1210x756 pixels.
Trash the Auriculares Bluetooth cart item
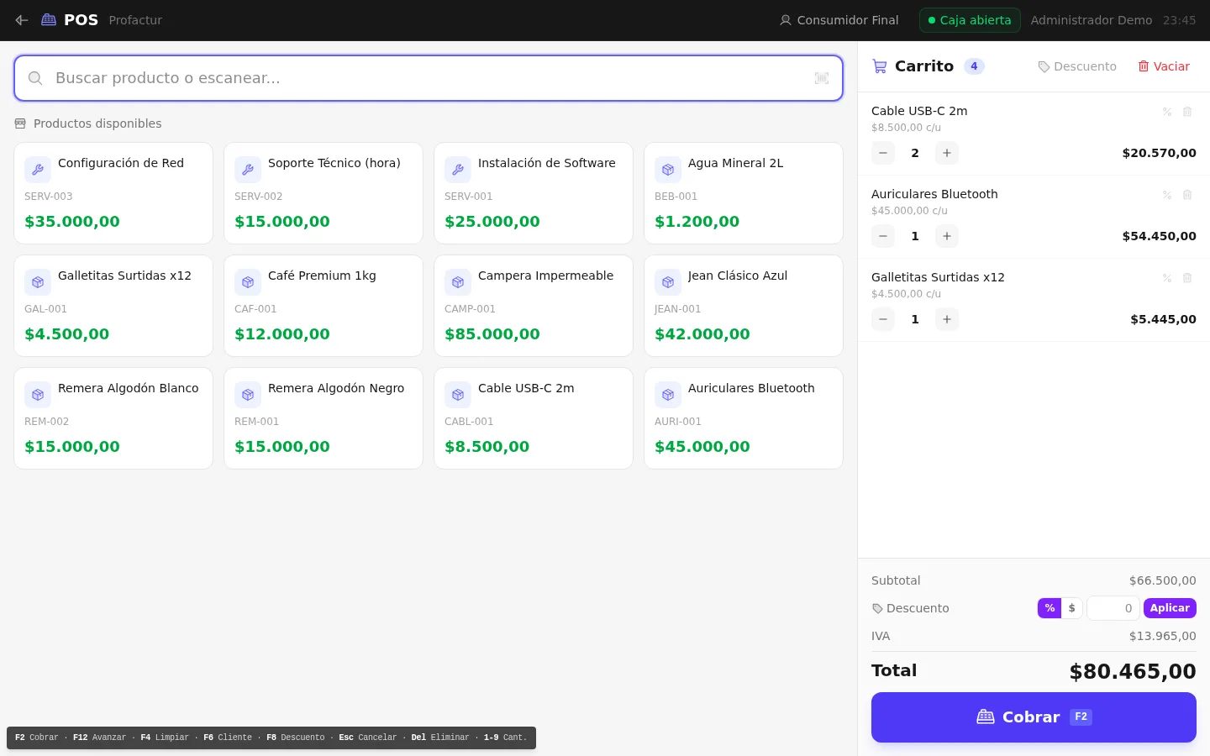coord(1187,195)
